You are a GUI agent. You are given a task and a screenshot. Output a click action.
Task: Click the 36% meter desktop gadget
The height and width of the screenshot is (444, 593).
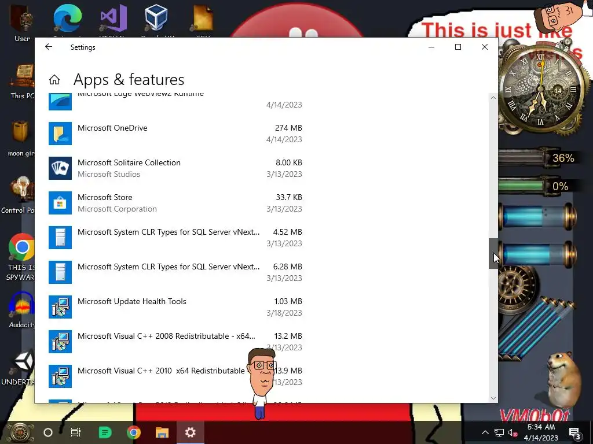537,158
